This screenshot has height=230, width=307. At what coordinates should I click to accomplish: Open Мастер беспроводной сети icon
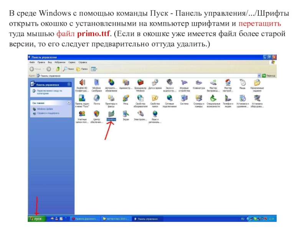coord(213,85)
